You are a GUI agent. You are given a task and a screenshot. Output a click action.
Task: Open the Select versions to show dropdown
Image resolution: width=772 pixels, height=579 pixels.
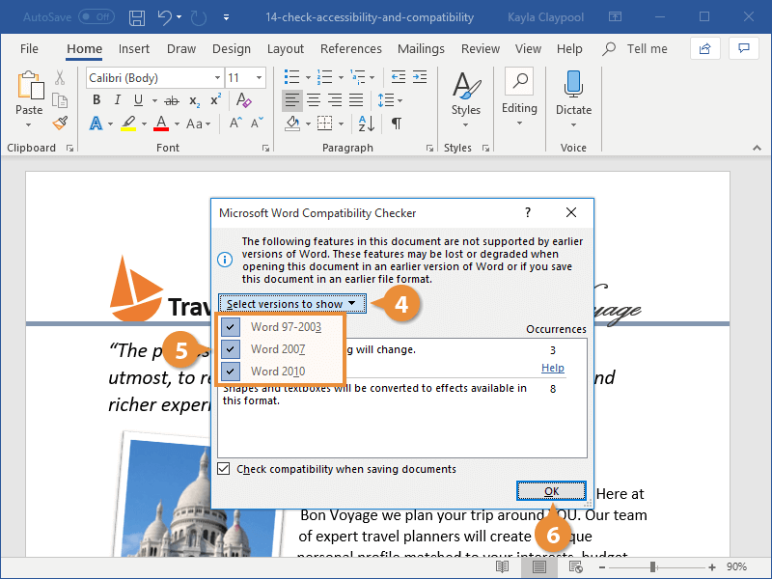(x=291, y=303)
